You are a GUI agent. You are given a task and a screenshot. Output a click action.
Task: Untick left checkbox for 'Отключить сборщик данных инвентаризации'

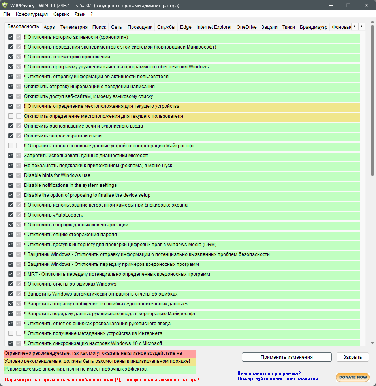[x=11, y=224]
